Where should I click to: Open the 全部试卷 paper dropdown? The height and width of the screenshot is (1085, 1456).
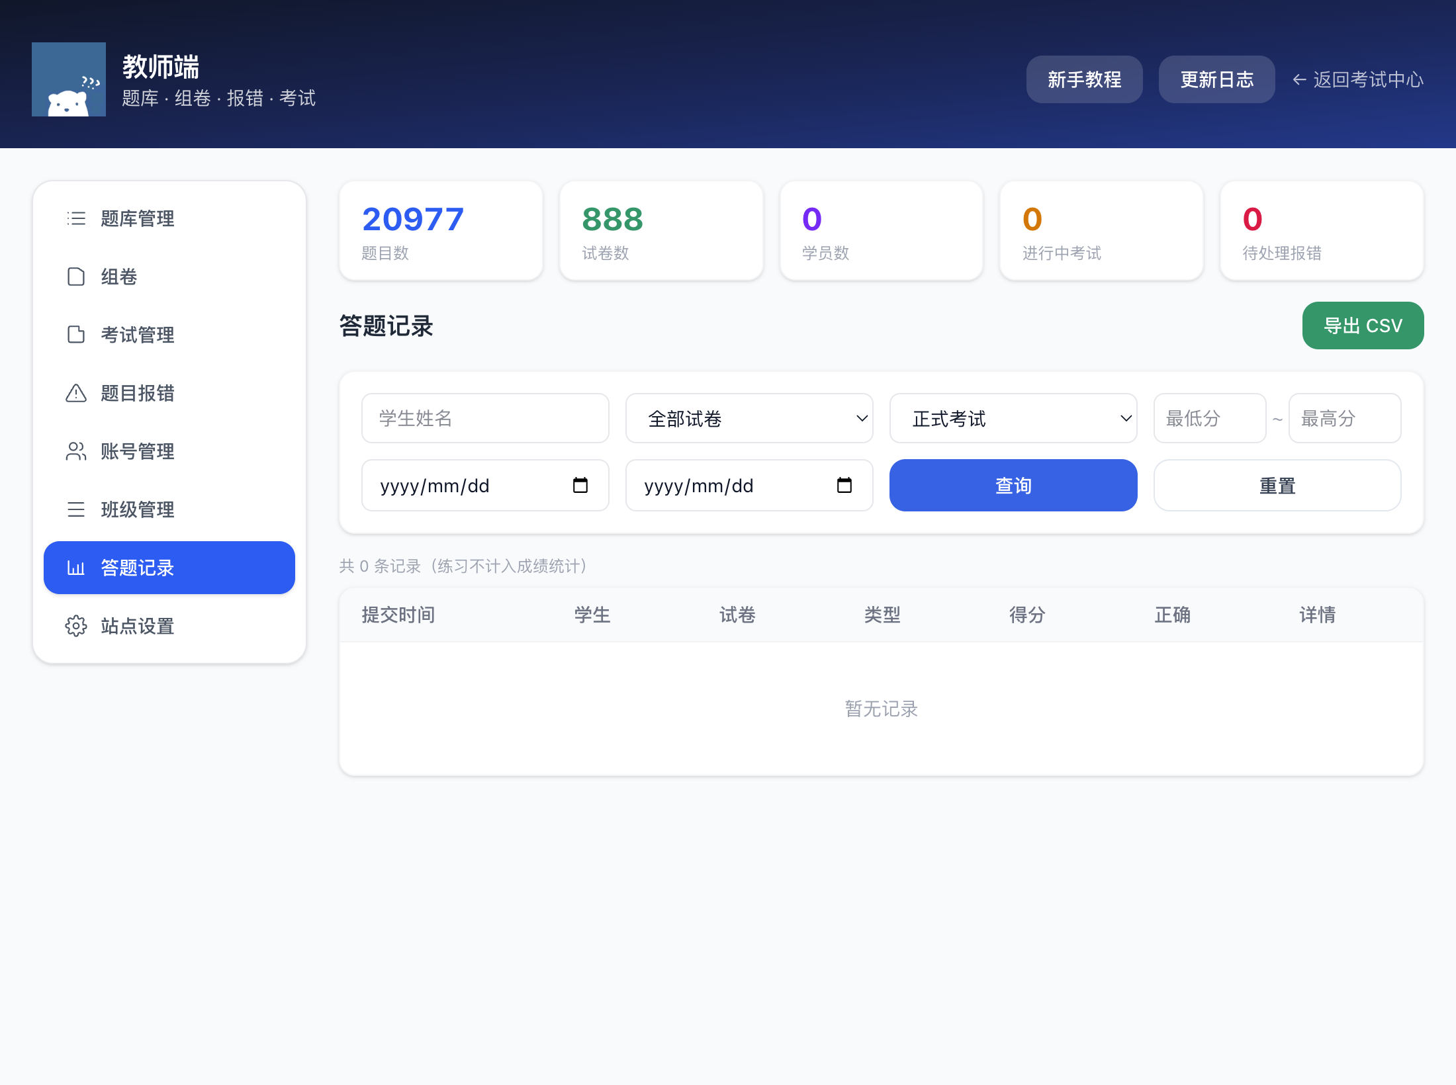749,418
